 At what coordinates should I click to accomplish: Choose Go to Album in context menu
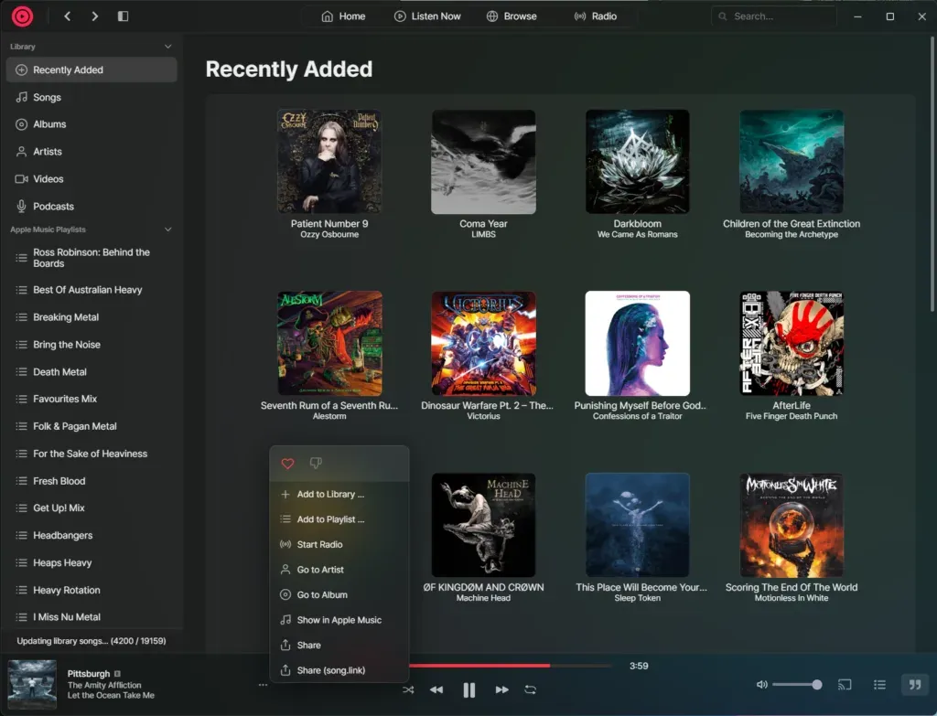[339, 594]
